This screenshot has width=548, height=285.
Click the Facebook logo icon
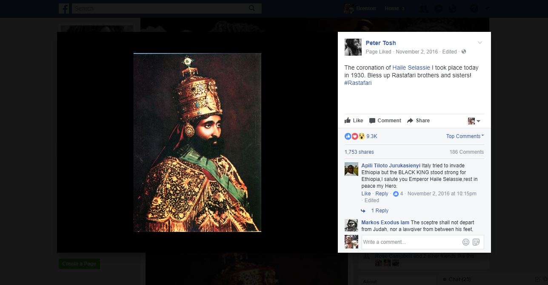coord(64,8)
